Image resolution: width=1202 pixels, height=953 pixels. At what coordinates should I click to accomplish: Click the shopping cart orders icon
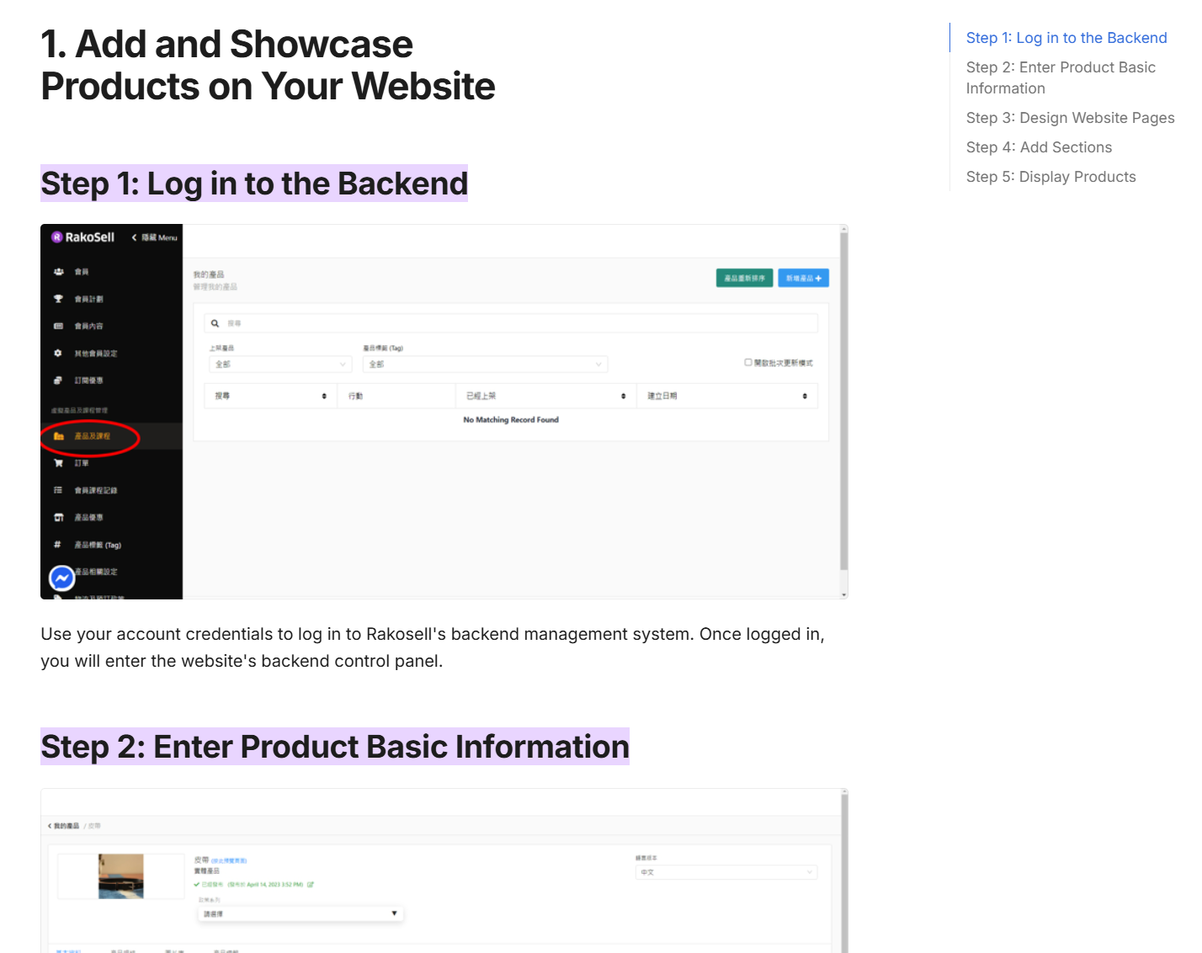tap(58, 463)
